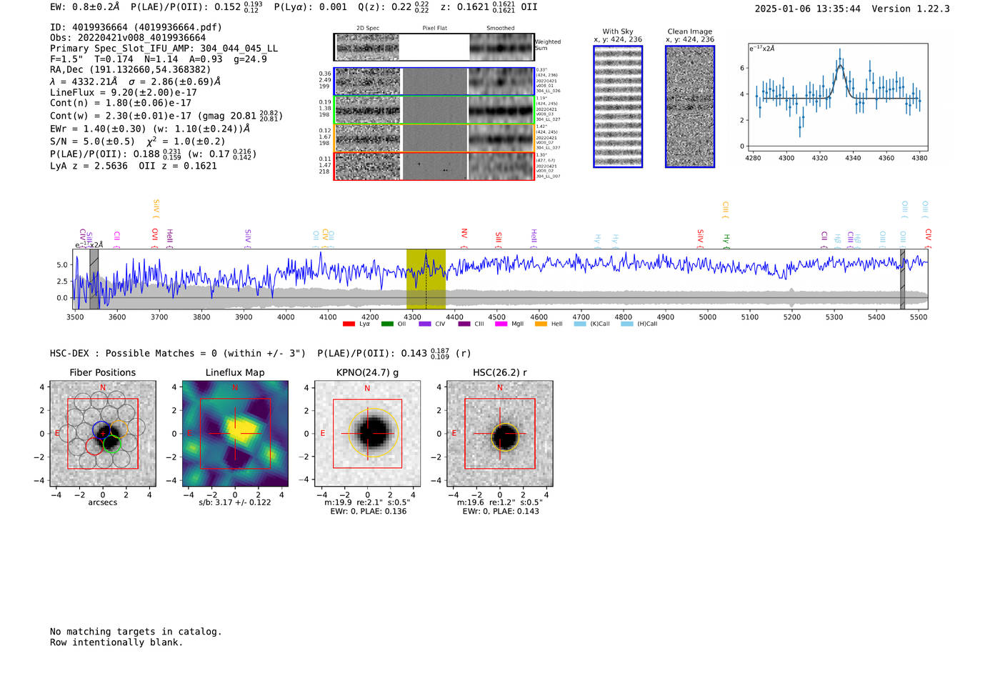Select the HSC-DEX Possible Matches header line

[261, 354]
